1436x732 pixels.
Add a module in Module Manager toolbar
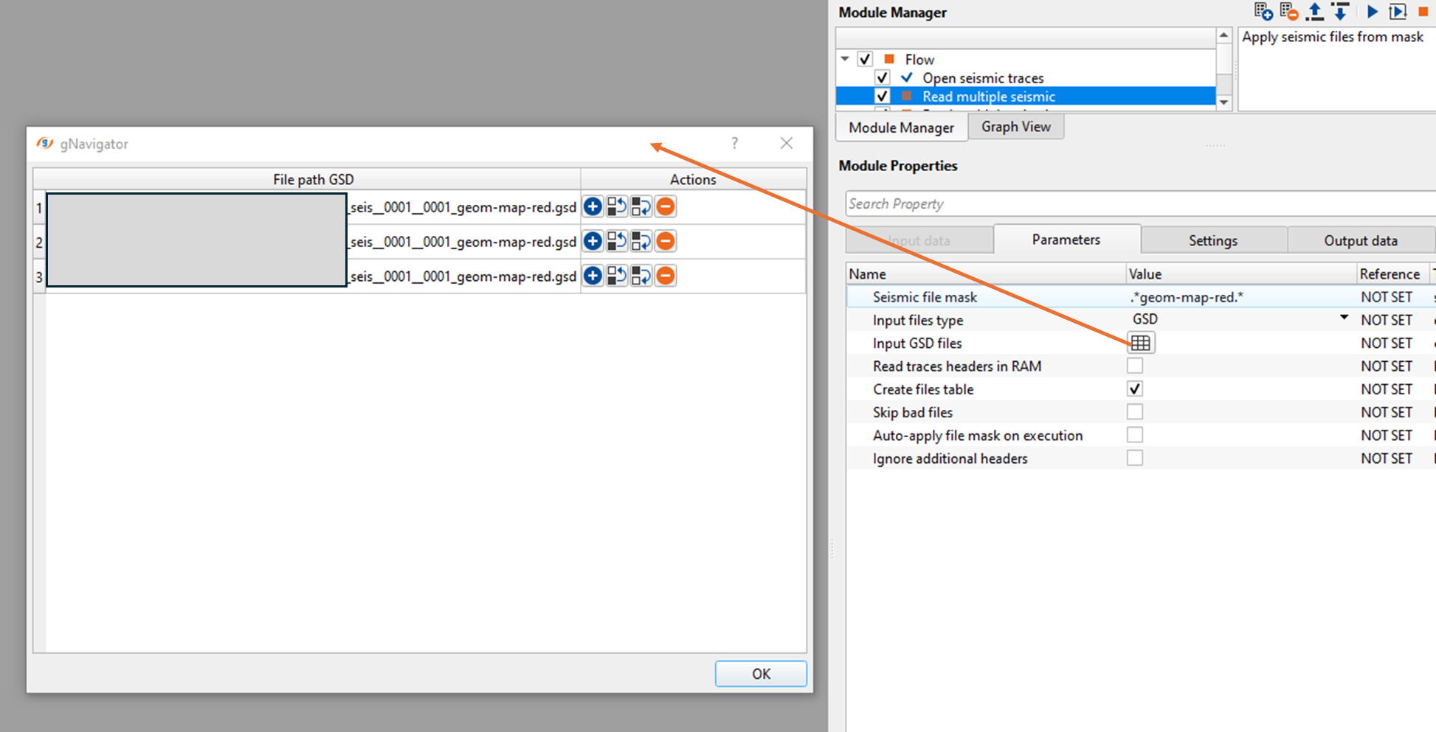[x=1263, y=12]
